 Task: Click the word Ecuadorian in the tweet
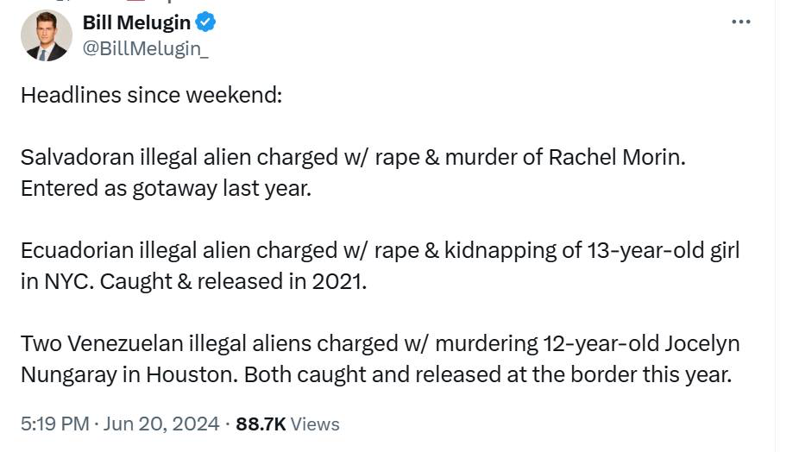click(x=77, y=251)
